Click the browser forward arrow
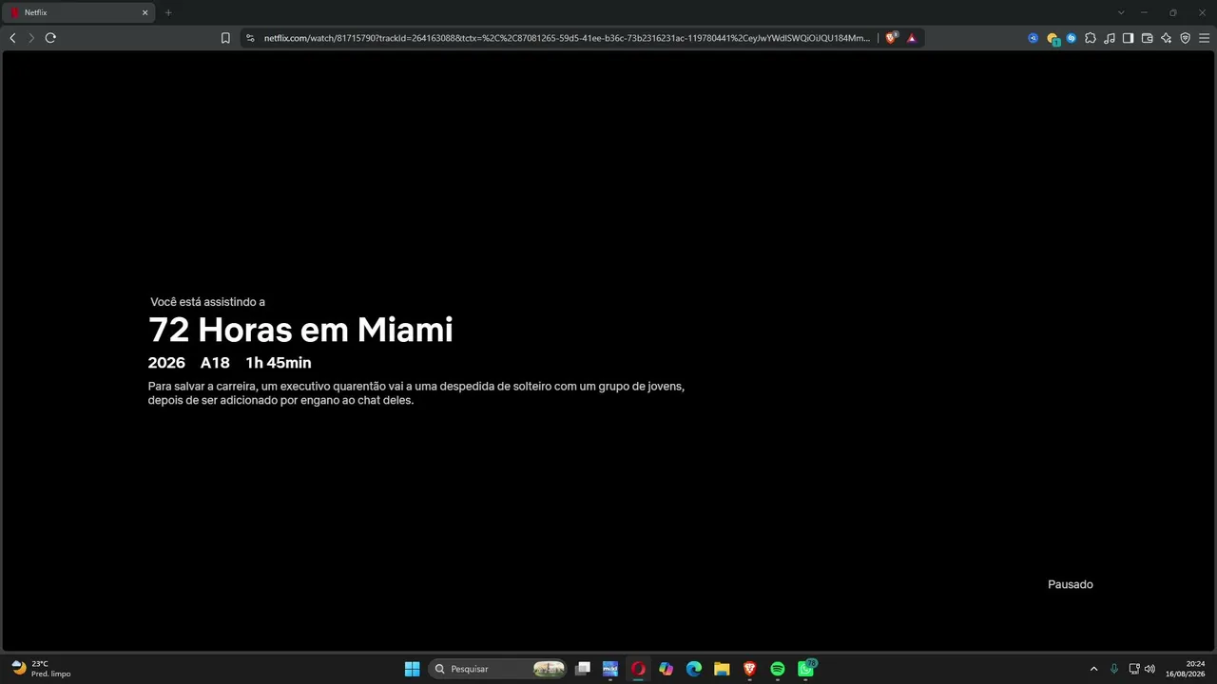The width and height of the screenshot is (1217, 684). pos(31,38)
